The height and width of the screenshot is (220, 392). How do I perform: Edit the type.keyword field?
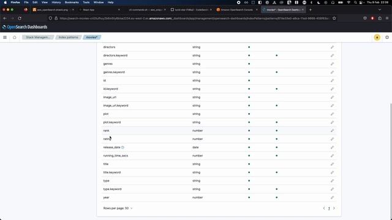(x=332, y=189)
